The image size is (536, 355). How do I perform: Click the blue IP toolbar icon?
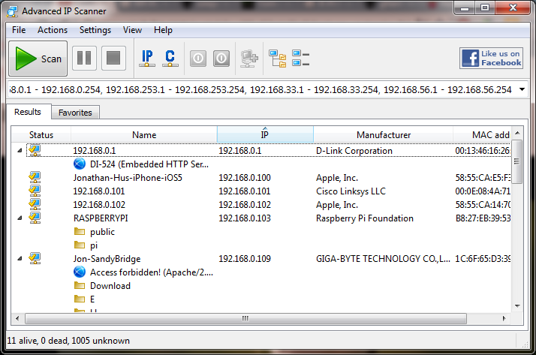click(147, 58)
